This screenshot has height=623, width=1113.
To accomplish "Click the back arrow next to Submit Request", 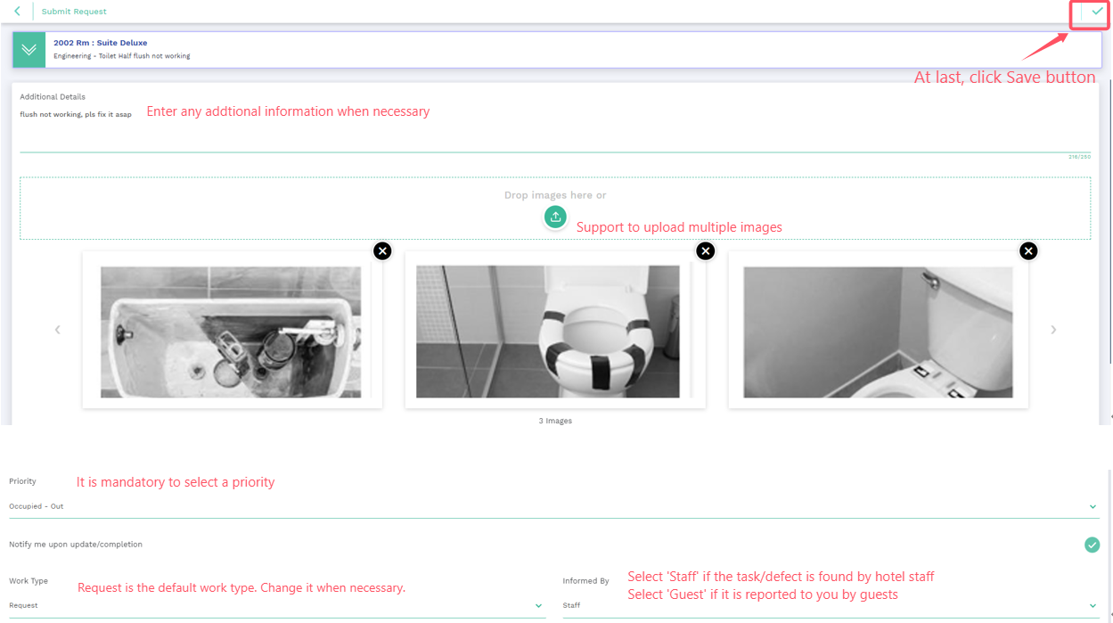I will pyautogui.click(x=17, y=12).
